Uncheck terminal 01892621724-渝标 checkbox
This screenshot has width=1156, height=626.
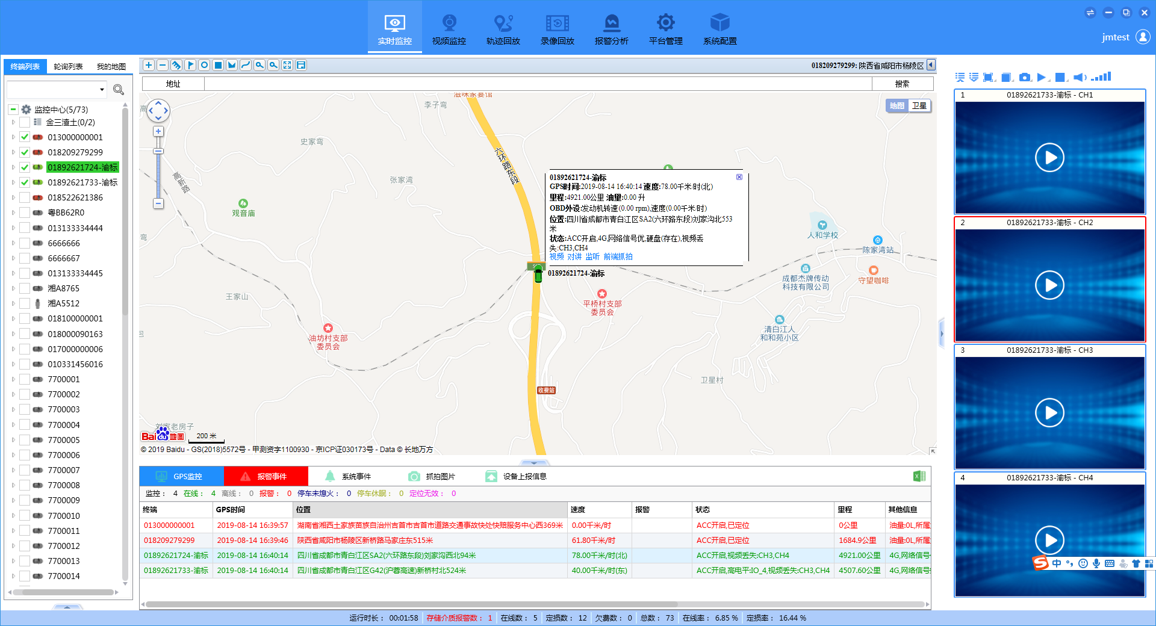click(x=25, y=167)
